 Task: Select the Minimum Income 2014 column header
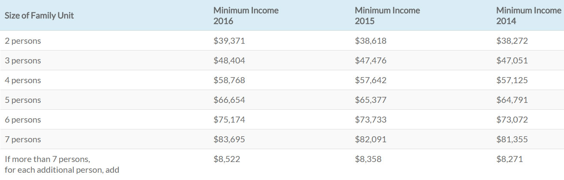tap(529, 15)
